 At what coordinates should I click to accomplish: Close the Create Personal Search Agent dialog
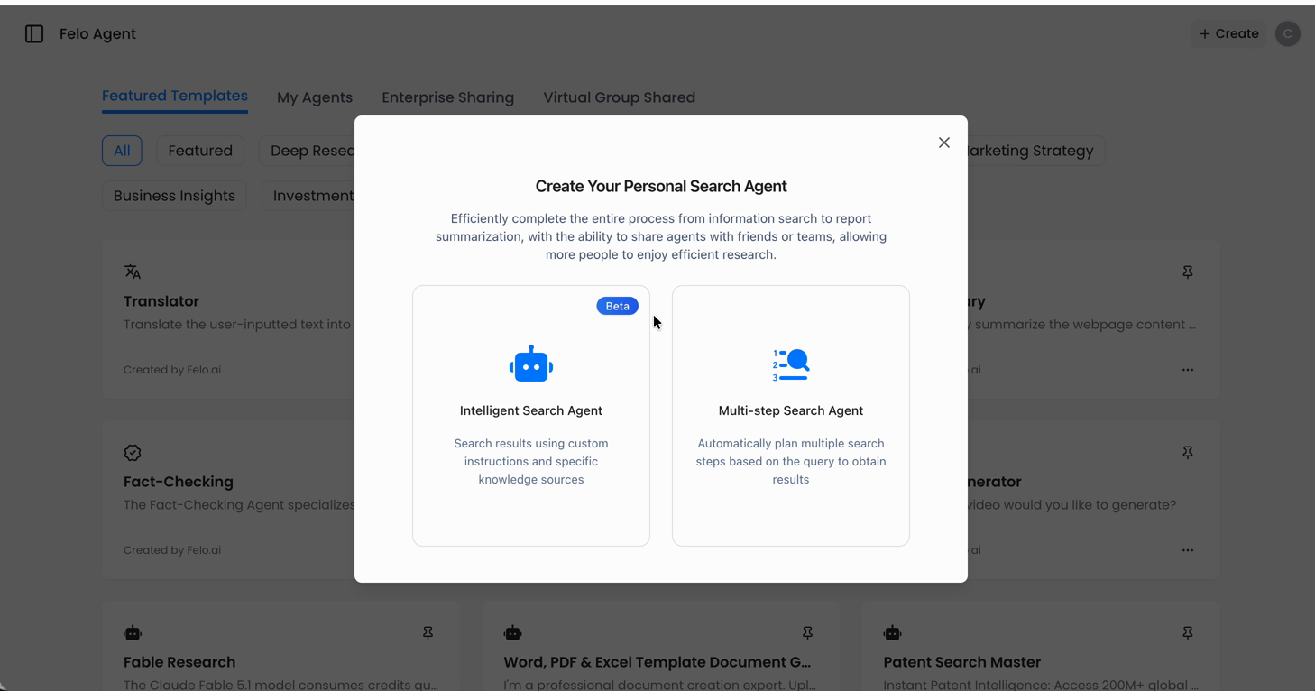944,143
